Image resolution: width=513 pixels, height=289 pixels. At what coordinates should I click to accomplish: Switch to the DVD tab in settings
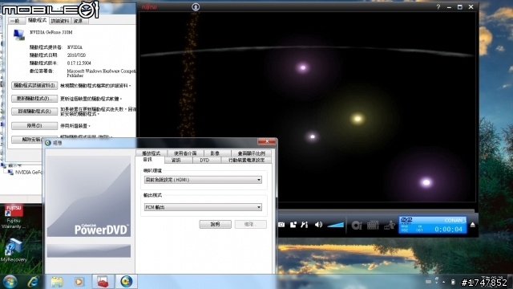[204, 161]
